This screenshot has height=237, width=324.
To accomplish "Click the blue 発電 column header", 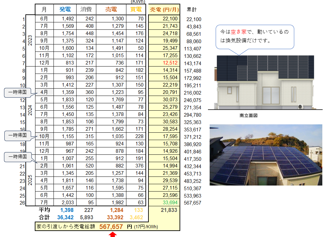I will (65, 9).
